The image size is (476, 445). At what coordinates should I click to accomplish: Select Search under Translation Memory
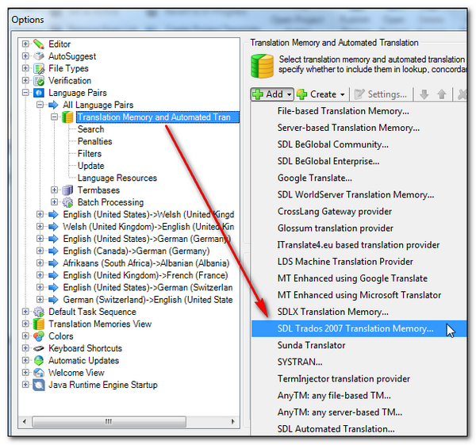90,129
